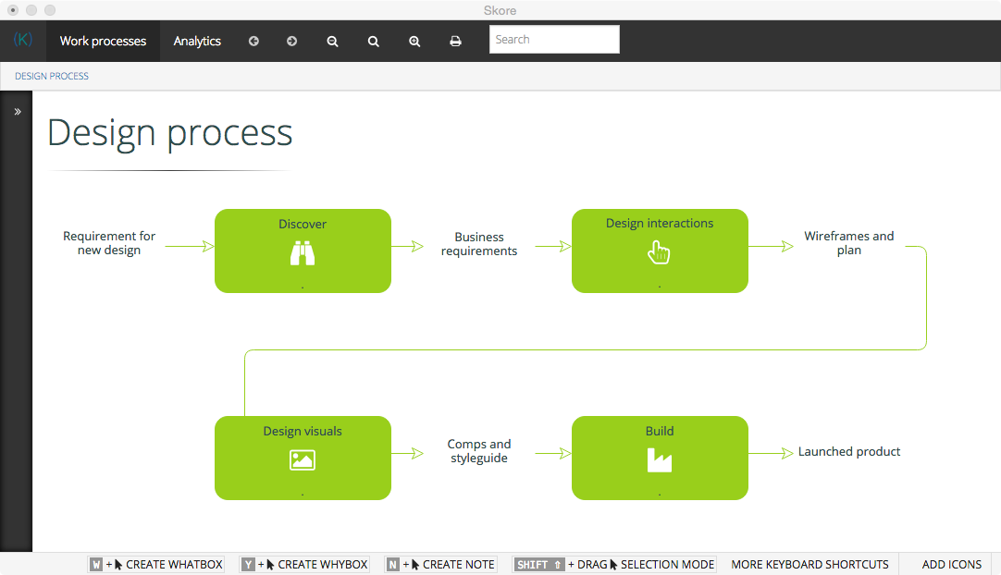Go forward with the right arrow icon
The height and width of the screenshot is (575, 1001).
pyautogui.click(x=291, y=41)
